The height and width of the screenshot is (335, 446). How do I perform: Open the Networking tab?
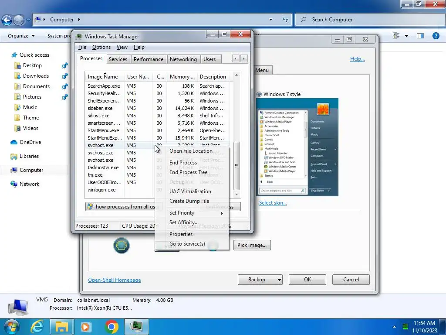(x=183, y=59)
